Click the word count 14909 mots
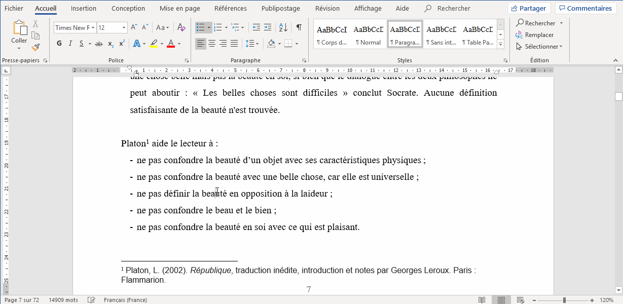623x304 pixels. 63,300
